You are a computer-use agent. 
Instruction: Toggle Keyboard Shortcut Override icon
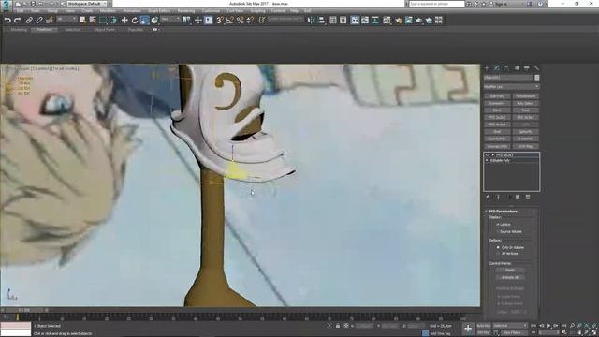click(x=208, y=20)
